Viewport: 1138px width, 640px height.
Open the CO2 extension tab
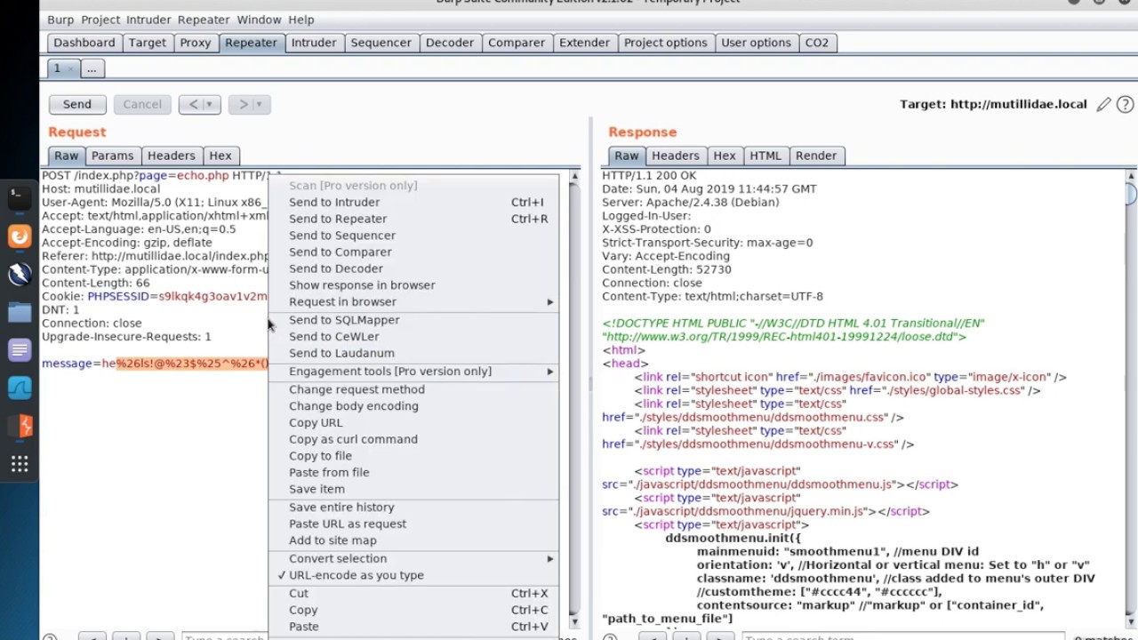coord(816,43)
